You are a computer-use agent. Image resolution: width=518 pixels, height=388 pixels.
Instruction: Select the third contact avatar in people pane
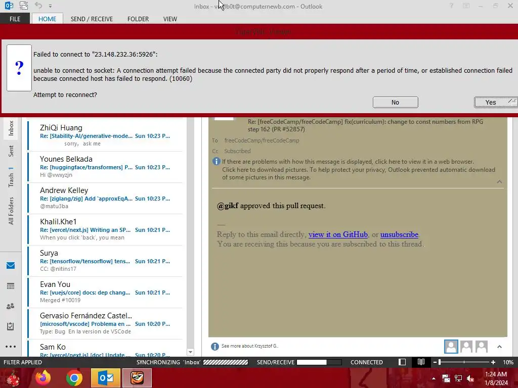tap(482, 347)
